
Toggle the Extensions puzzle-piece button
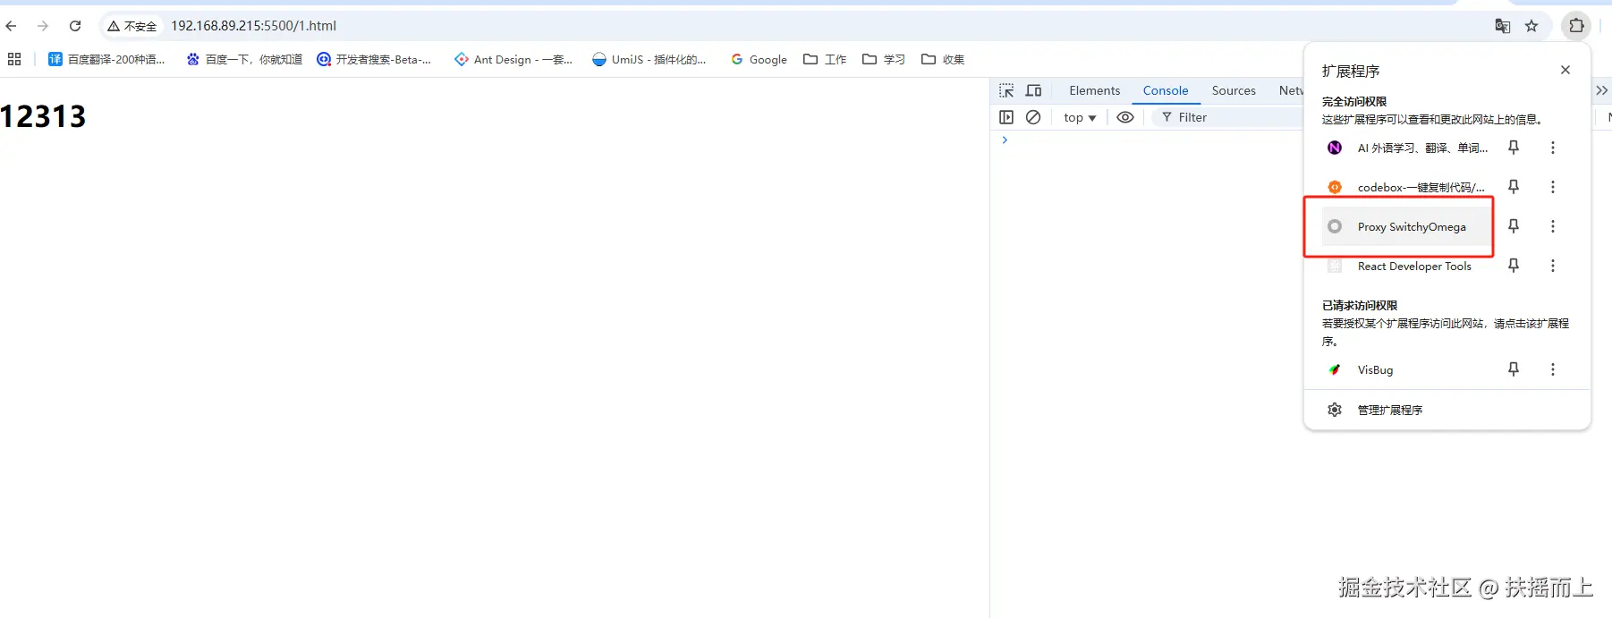pyautogui.click(x=1576, y=26)
